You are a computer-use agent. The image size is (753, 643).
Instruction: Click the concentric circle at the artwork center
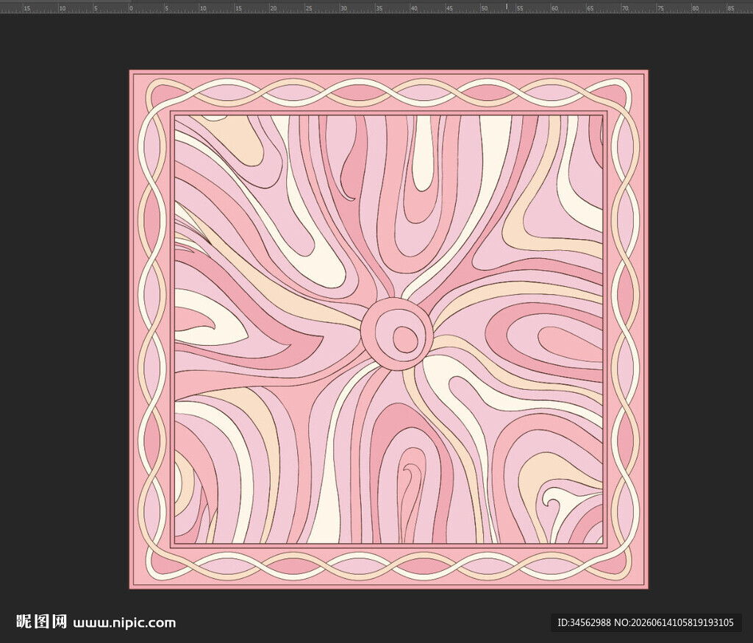[x=396, y=334]
